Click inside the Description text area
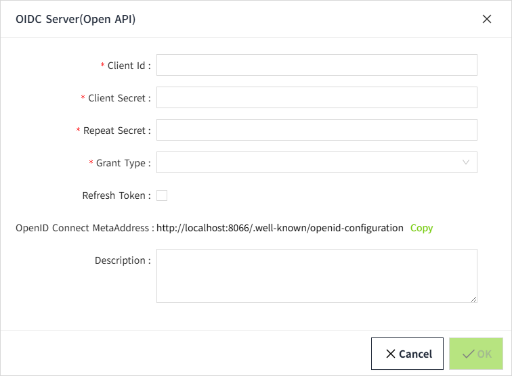This screenshot has width=512, height=376. click(316, 275)
